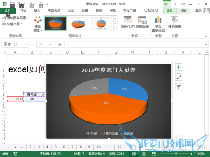Click the Select All corner triangle
This screenshot has width=210, height=157.
click(5, 52)
